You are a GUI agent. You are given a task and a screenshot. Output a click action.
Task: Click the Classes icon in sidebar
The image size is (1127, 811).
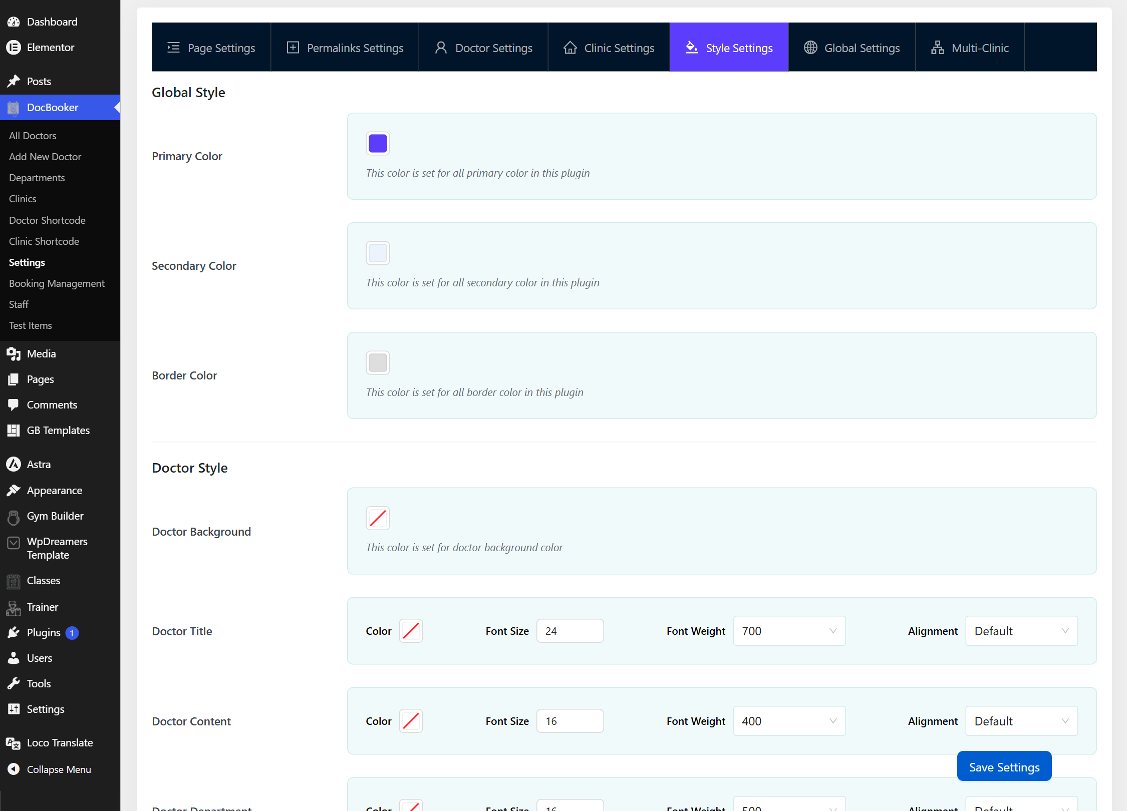[x=14, y=581]
